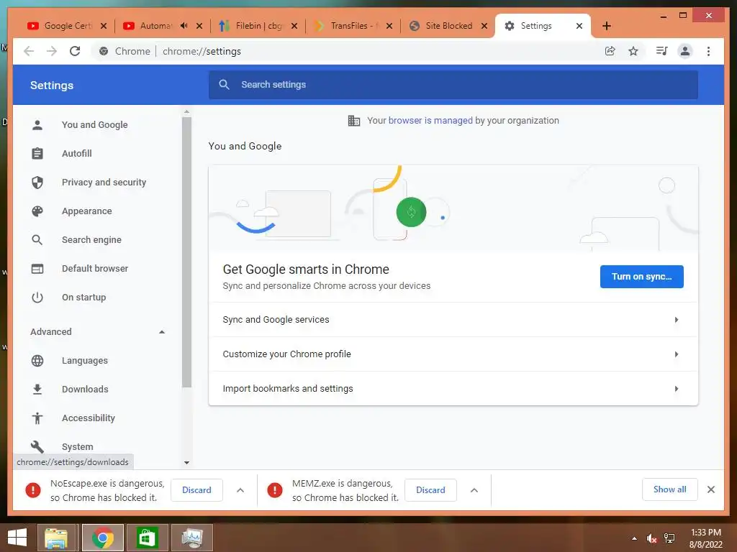Close the Settings tab

[x=579, y=26]
